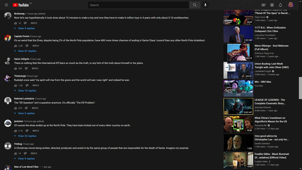The width and height of the screenshot is (302, 170).
Task: Reply to Captain Pronin's comment
Action: coord(36,46)
